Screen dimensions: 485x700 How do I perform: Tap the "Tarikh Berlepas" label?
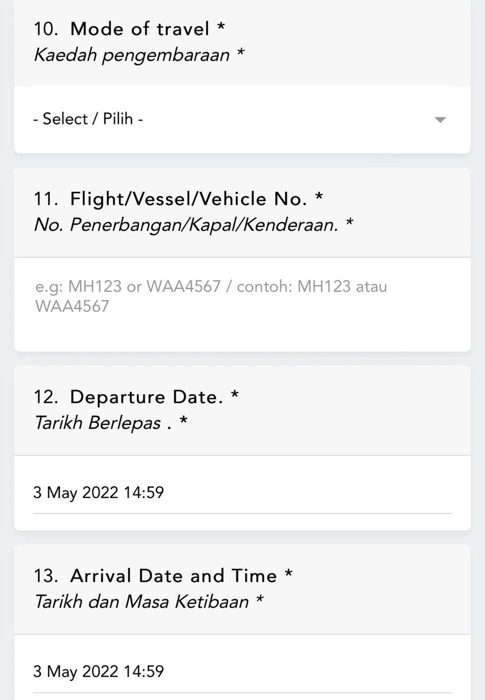point(98,423)
